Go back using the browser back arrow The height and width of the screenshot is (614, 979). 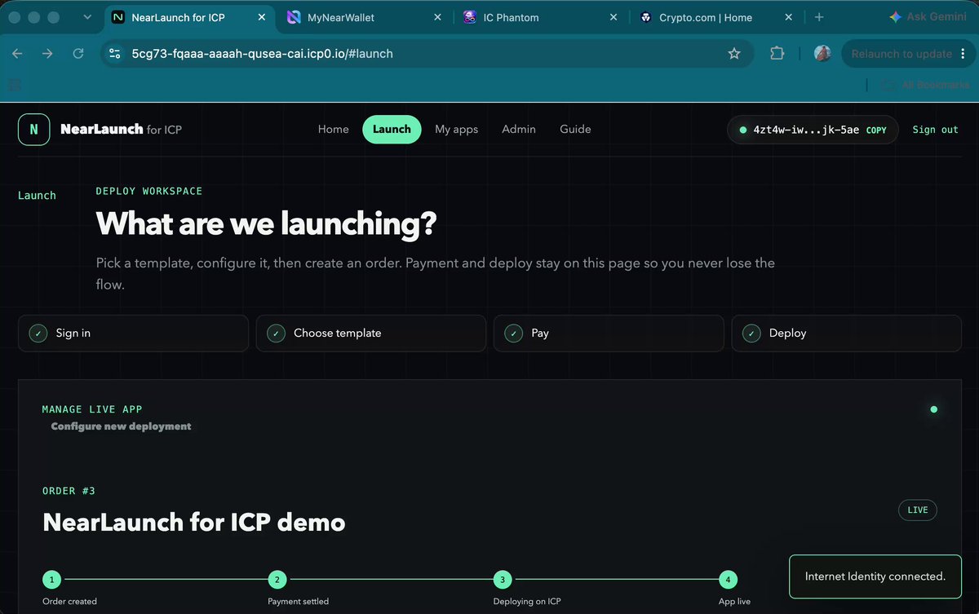(x=18, y=54)
